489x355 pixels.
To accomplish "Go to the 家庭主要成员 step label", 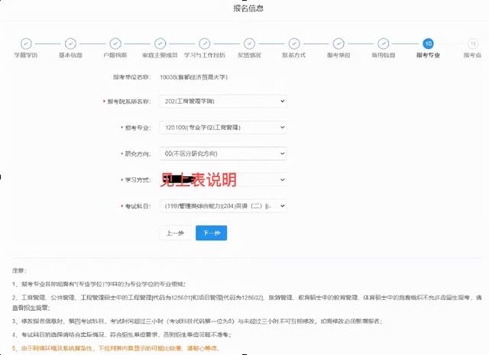I will (160, 55).
